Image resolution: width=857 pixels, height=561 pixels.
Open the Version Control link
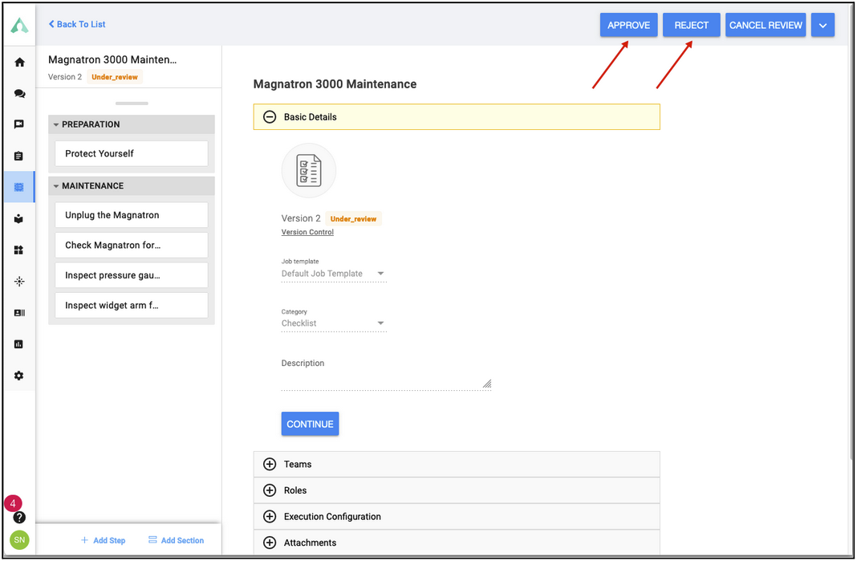(x=307, y=233)
